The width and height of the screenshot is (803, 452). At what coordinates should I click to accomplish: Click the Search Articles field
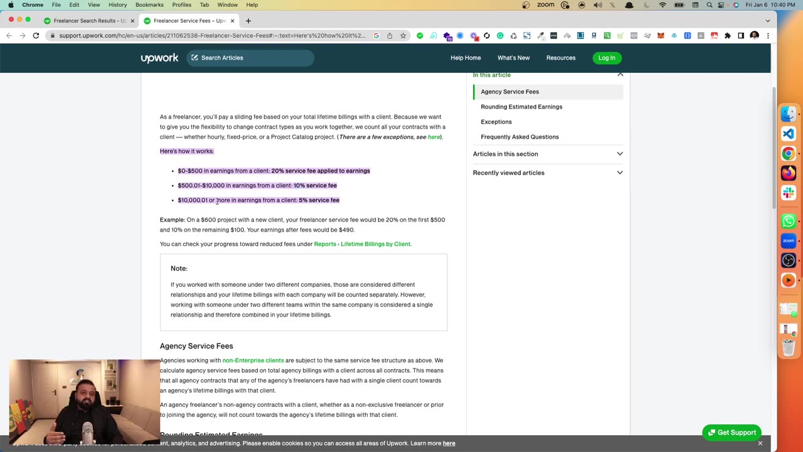250,58
